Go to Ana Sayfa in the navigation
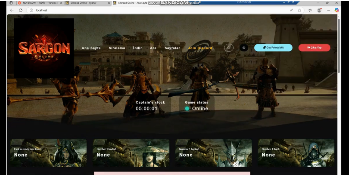 [x=91, y=48]
